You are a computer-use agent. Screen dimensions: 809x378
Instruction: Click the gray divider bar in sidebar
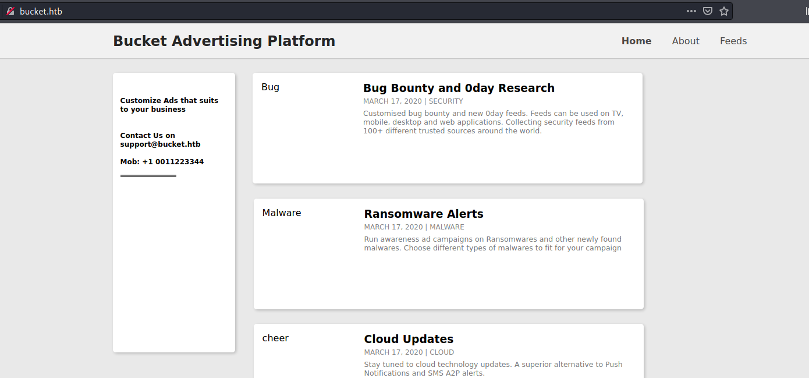[x=148, y=175]
